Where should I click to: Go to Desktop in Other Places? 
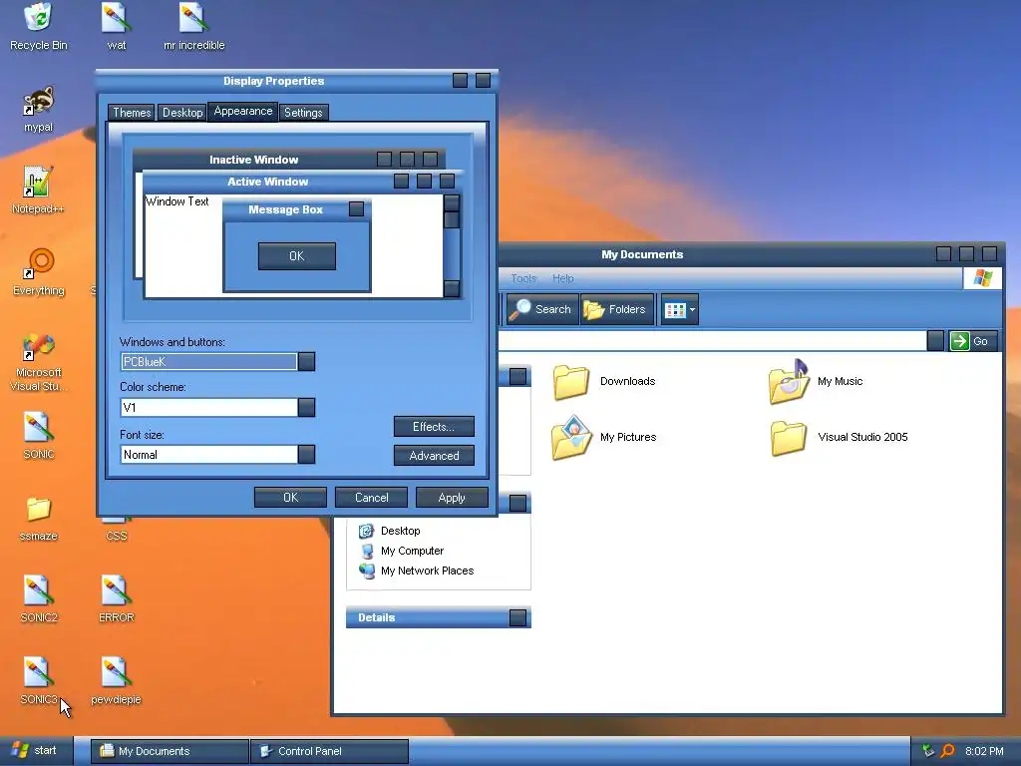coord(390,531)
